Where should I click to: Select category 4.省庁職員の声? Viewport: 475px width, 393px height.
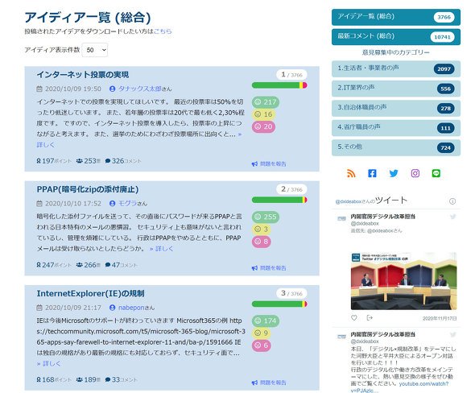[x=396, y=128]
